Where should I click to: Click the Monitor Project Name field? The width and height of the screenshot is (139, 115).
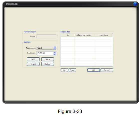46,36
